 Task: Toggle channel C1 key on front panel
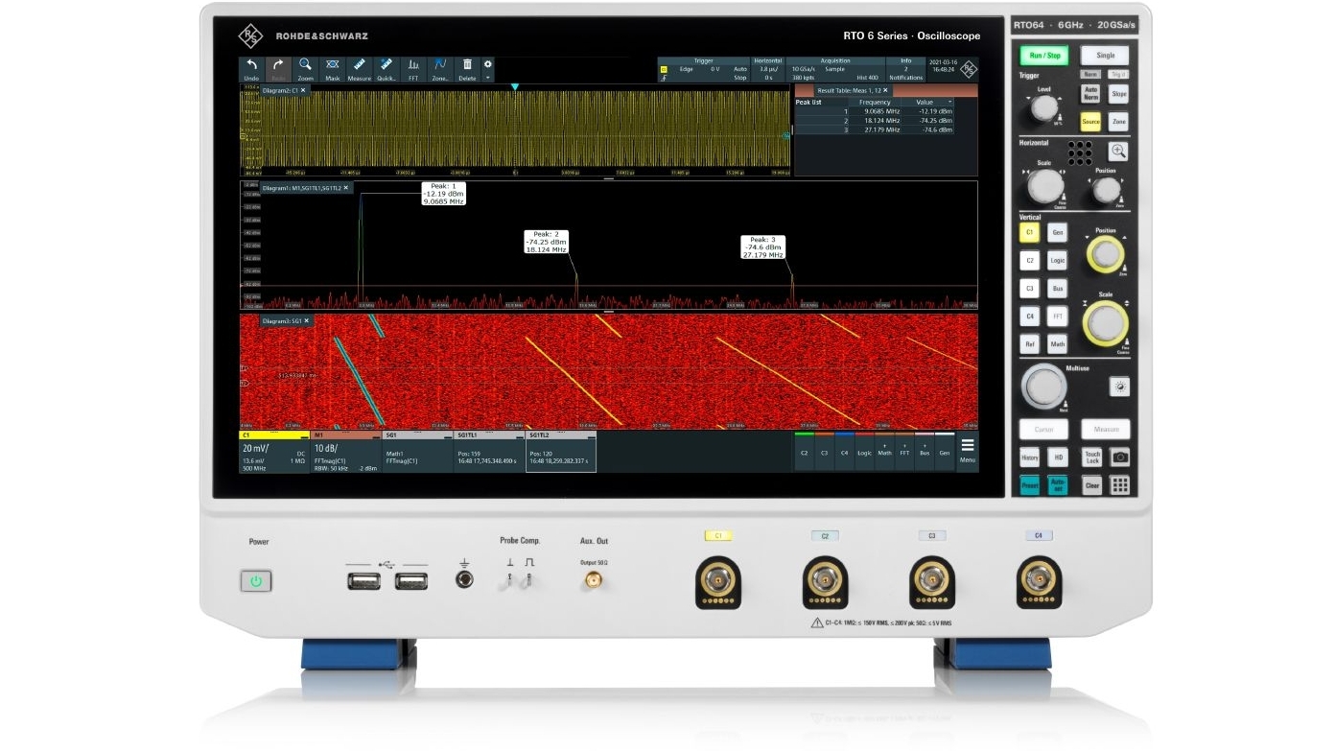(1029, 232)
